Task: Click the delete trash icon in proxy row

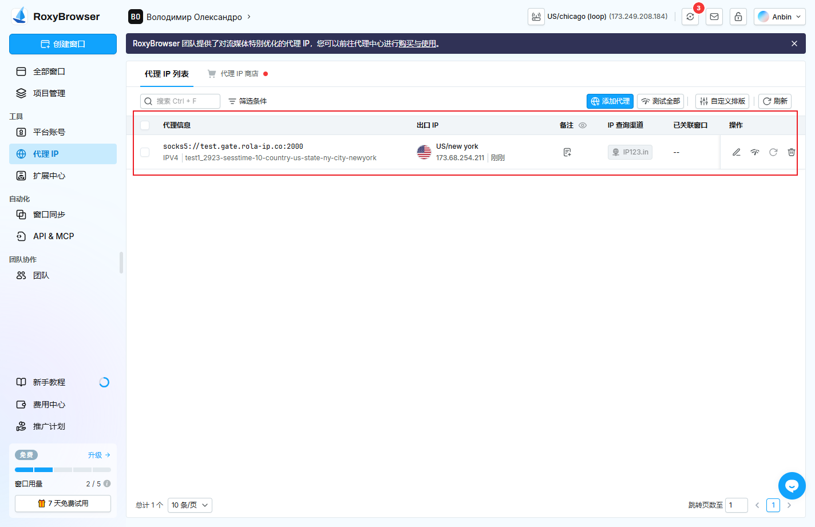Action: click(x=791, y=152)
